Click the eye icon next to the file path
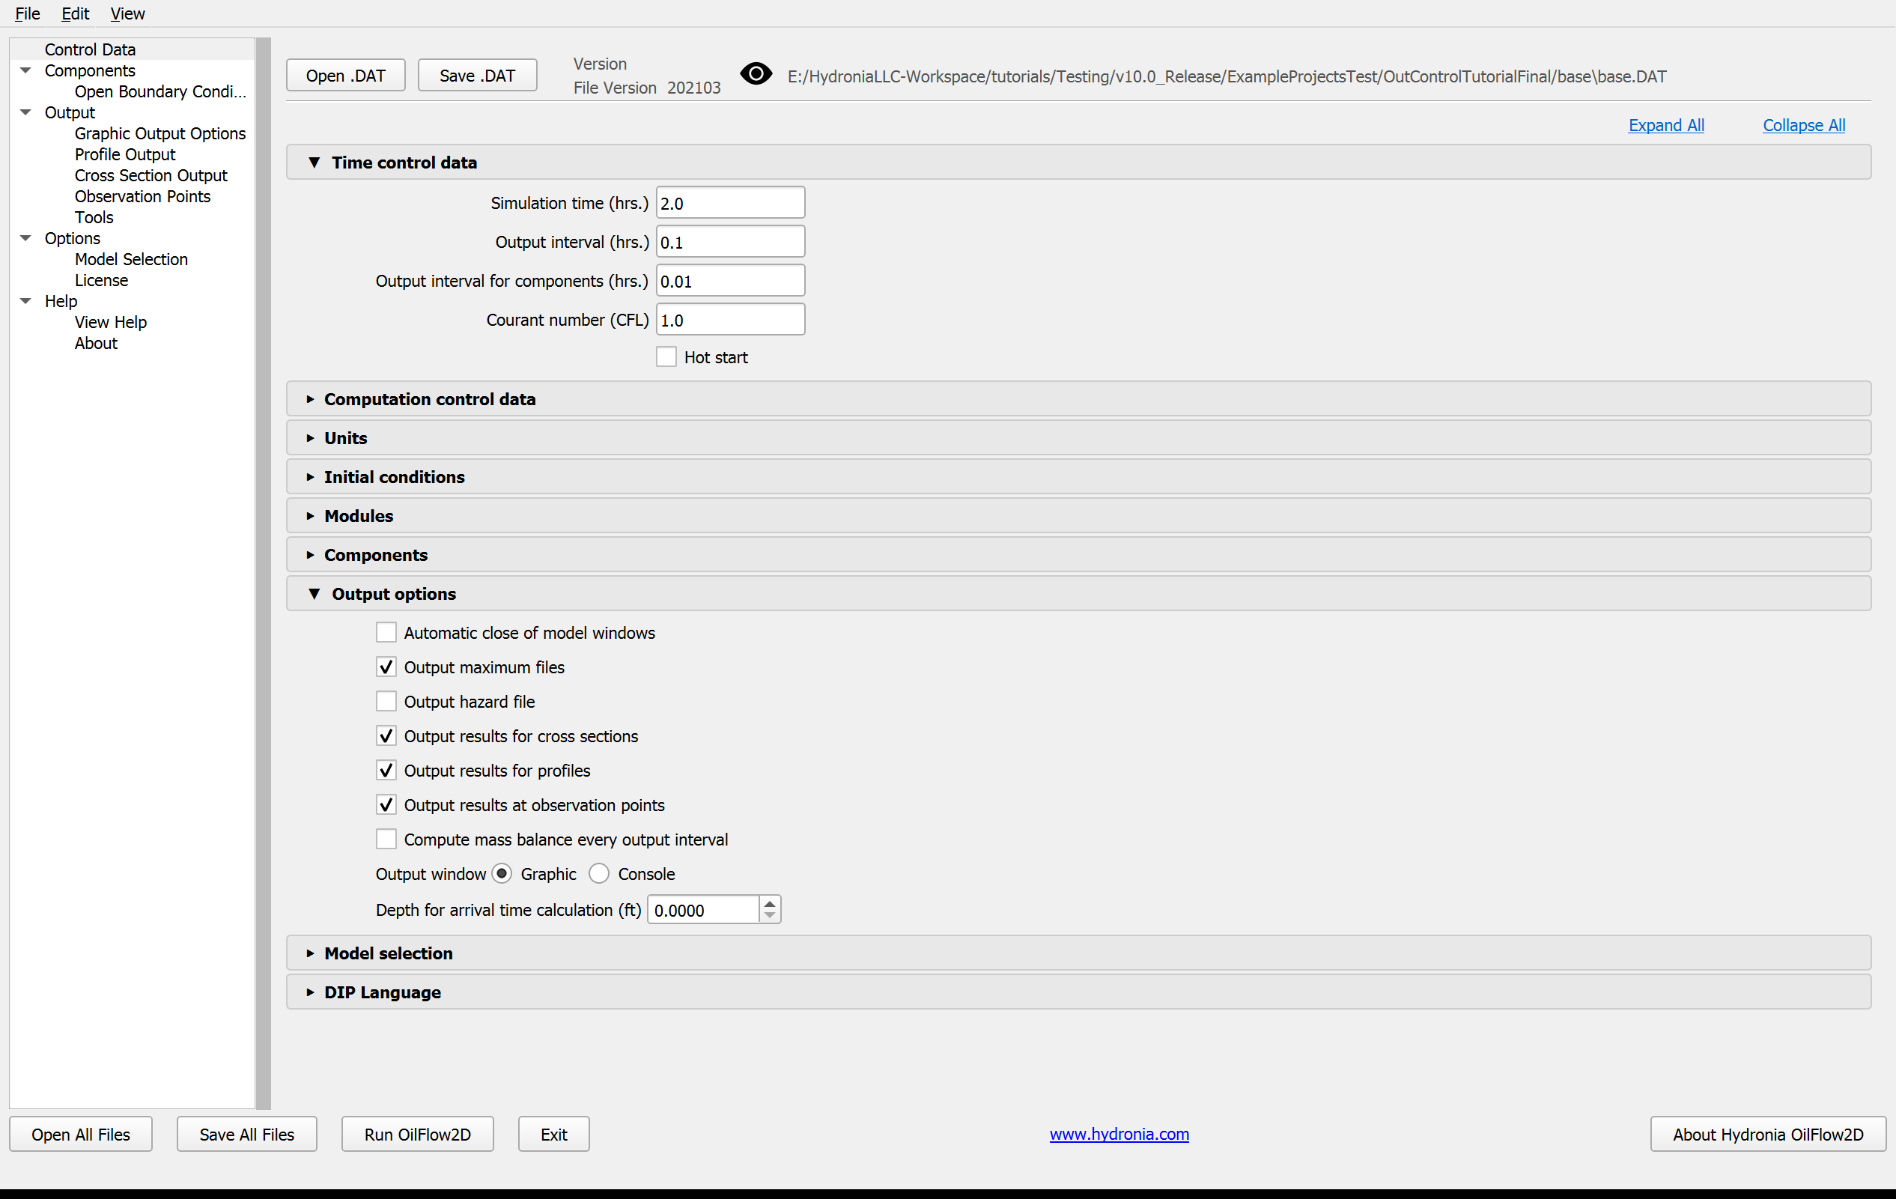 (x=756, y=75)
